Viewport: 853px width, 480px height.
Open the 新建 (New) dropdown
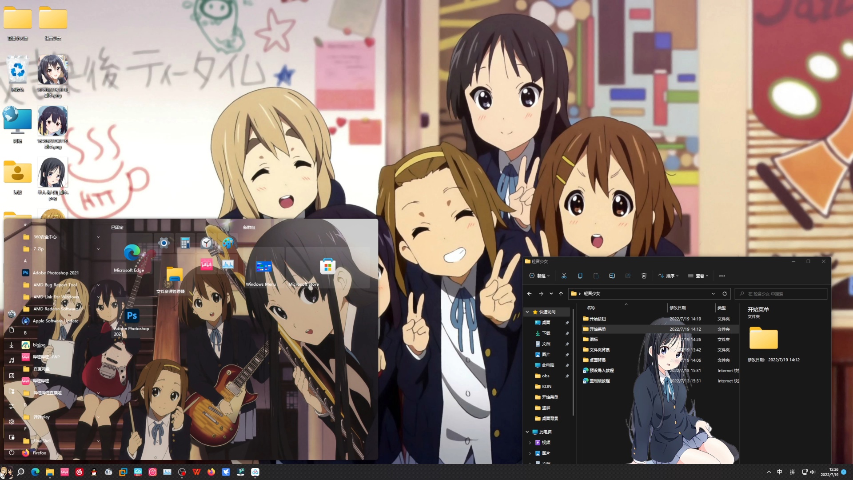click(x=540, y=276)
